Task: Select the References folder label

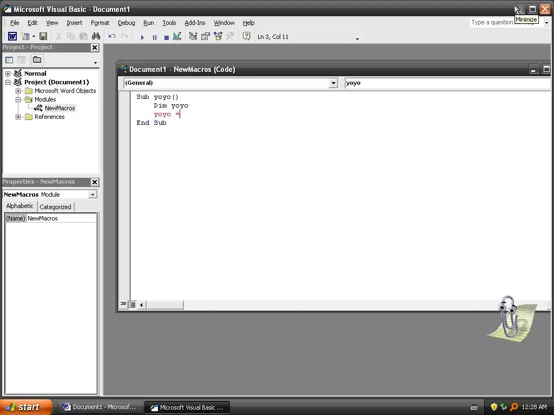Action: click(49, 117)
